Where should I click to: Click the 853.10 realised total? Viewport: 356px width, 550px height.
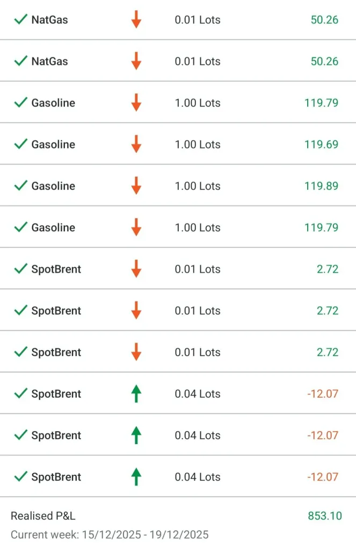pyautogui.click(x=324, y=516)
